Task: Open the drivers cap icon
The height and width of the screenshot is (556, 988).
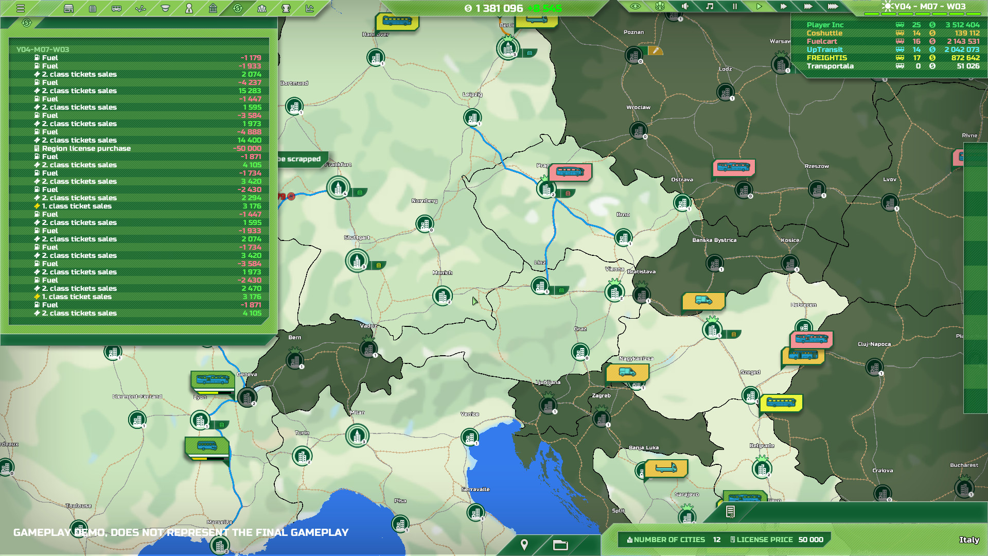Action: [165, 8]
